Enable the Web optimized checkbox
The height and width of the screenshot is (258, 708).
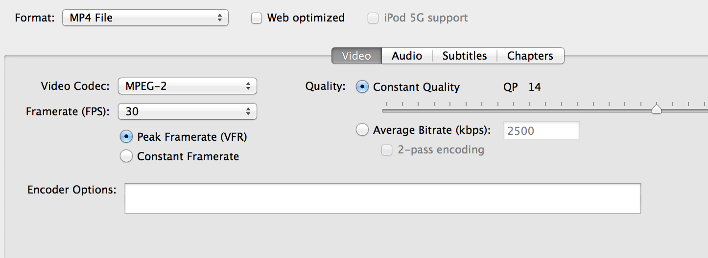[257, 18]
